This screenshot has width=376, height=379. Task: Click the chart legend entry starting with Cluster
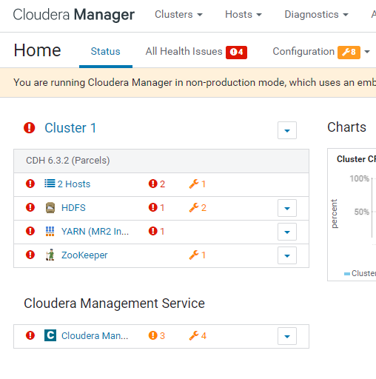coord(360,273)
